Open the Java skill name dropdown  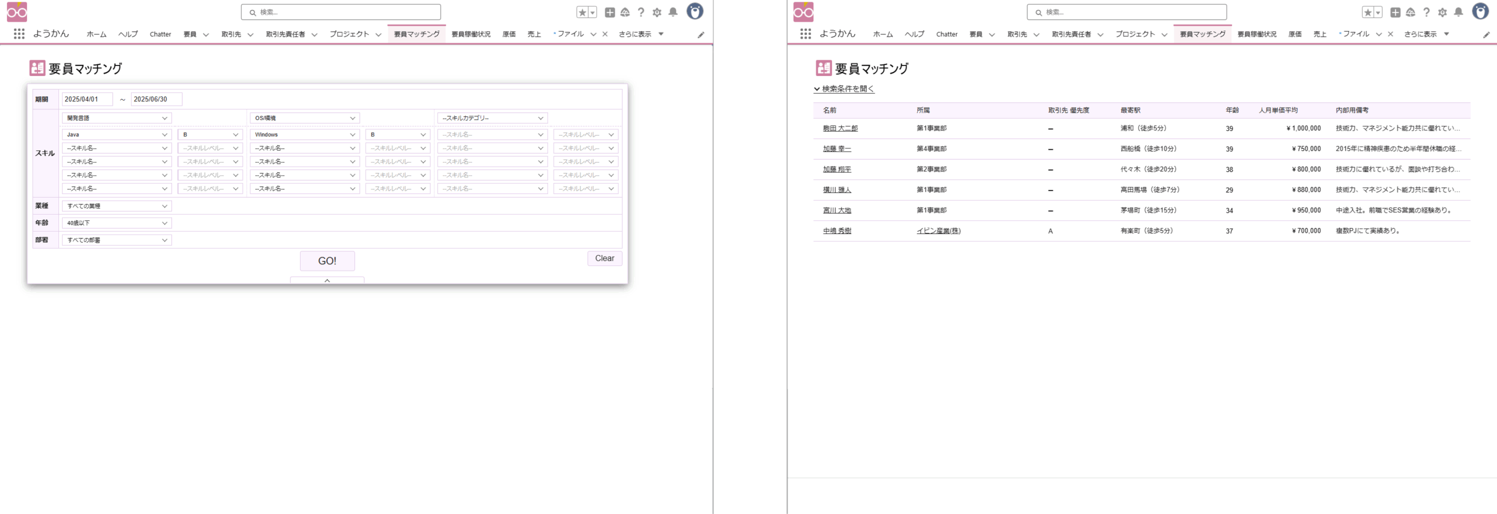tap(116, 134)
